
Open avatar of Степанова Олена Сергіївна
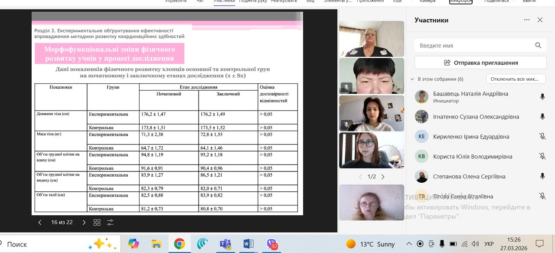coord(421,177)
